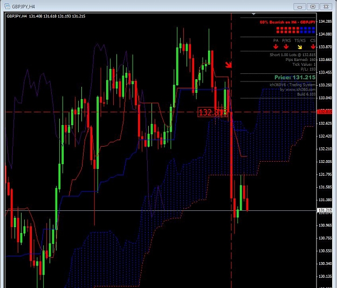This screenshot has height=288, width=337.
Task: Click the 133.040 price scale label
Action: pyautogui.click(x=325, y=98)
